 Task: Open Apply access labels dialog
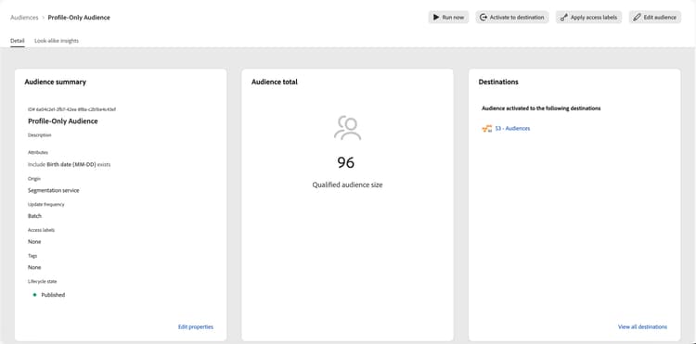coord(588,18)
